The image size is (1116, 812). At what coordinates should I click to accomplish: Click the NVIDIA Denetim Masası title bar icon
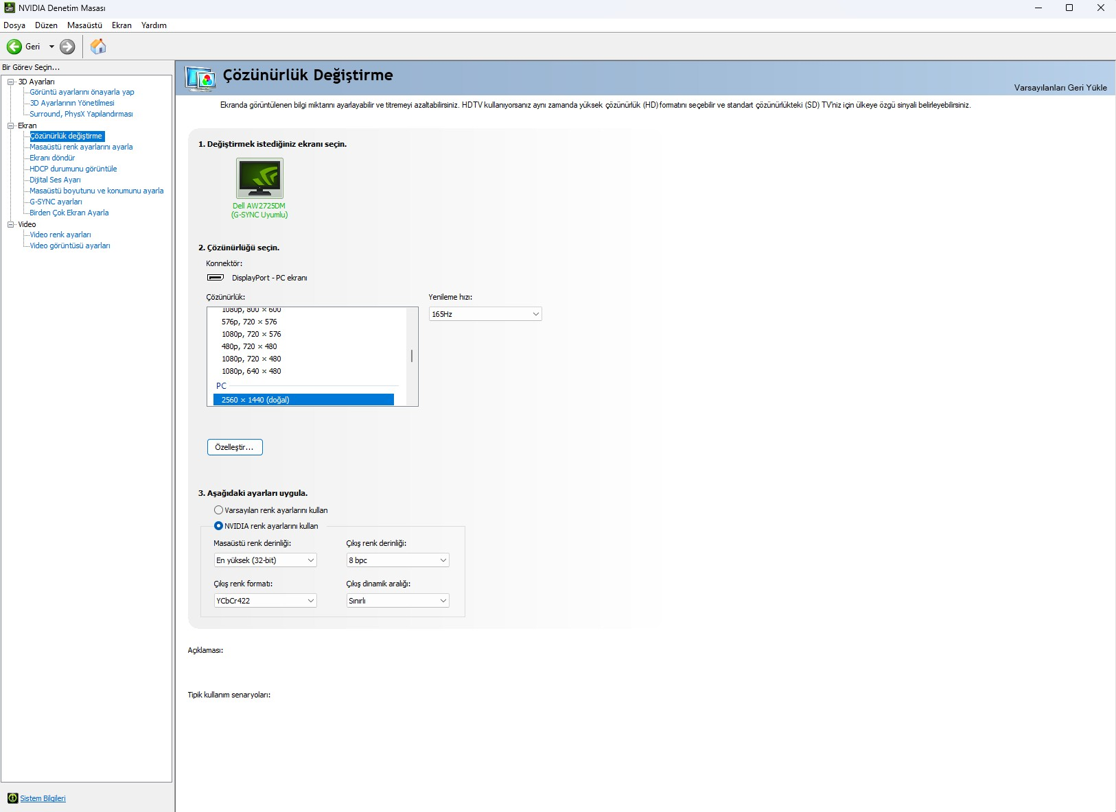(10, 8)
